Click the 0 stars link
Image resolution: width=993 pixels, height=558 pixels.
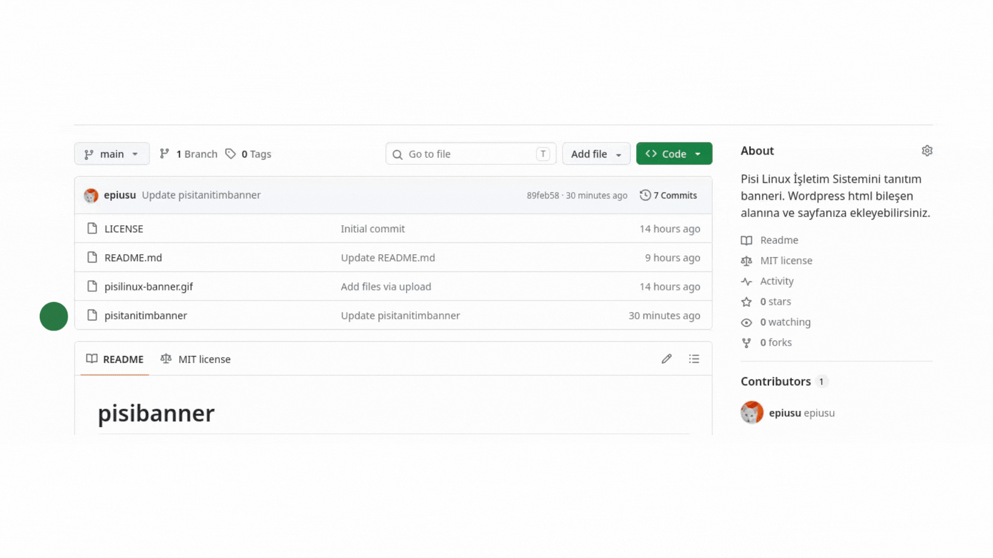pyautogui.click(x=775, y=302)
